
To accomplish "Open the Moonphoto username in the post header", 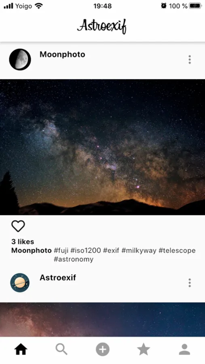I will (x=62, y=54).
